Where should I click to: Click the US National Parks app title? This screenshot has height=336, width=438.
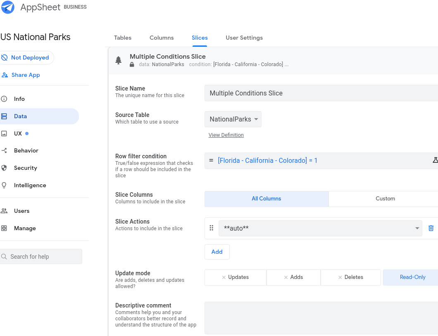[x=36, y=37]
